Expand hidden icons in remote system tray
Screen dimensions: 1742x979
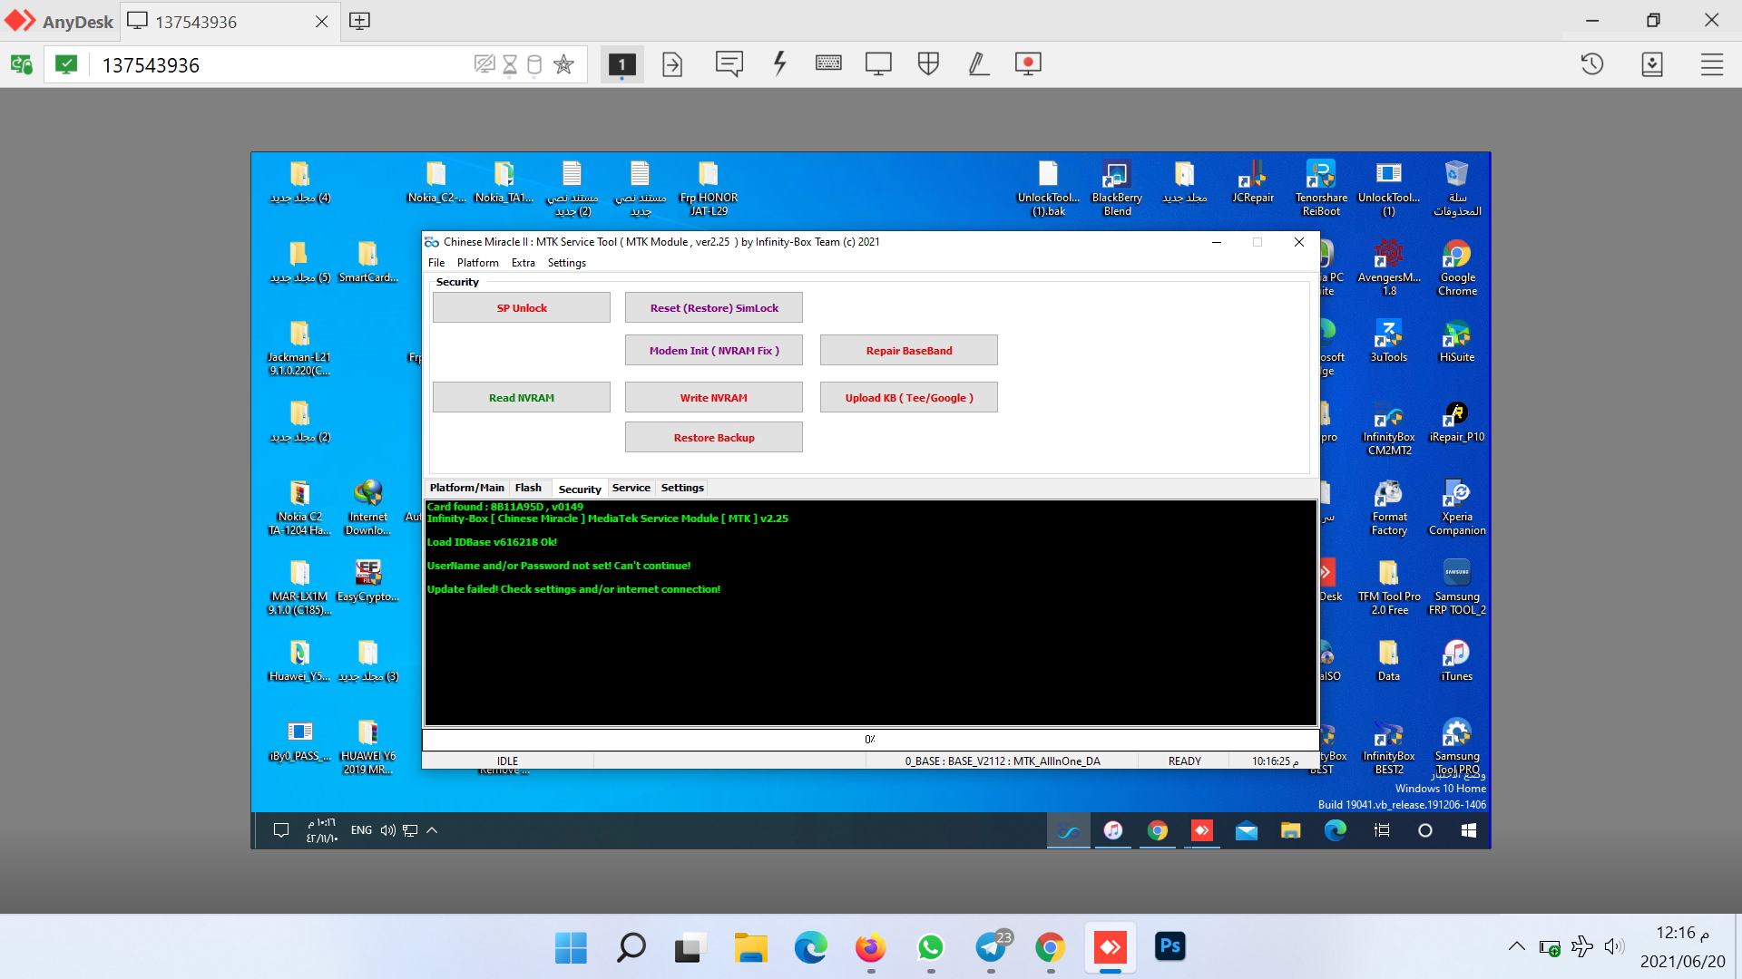[433, 830]
